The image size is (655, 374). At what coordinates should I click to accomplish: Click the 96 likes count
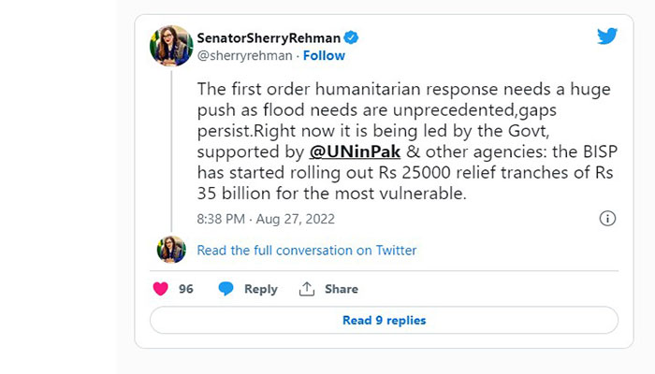(x=186, y=289)
